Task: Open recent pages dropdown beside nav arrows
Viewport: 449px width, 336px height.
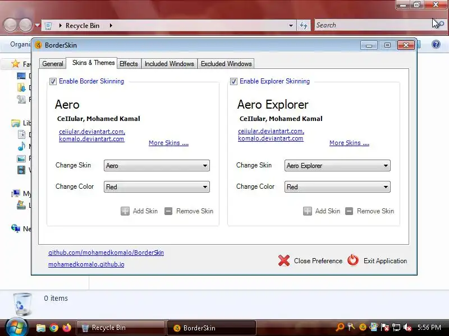Action: (x=37, y=25)
